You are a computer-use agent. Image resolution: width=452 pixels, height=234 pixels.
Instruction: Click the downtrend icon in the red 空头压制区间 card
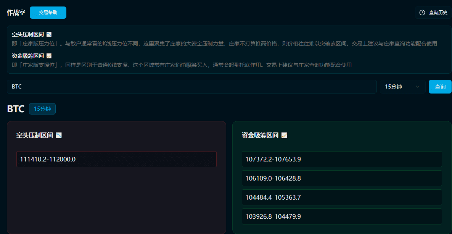point(59,135)
